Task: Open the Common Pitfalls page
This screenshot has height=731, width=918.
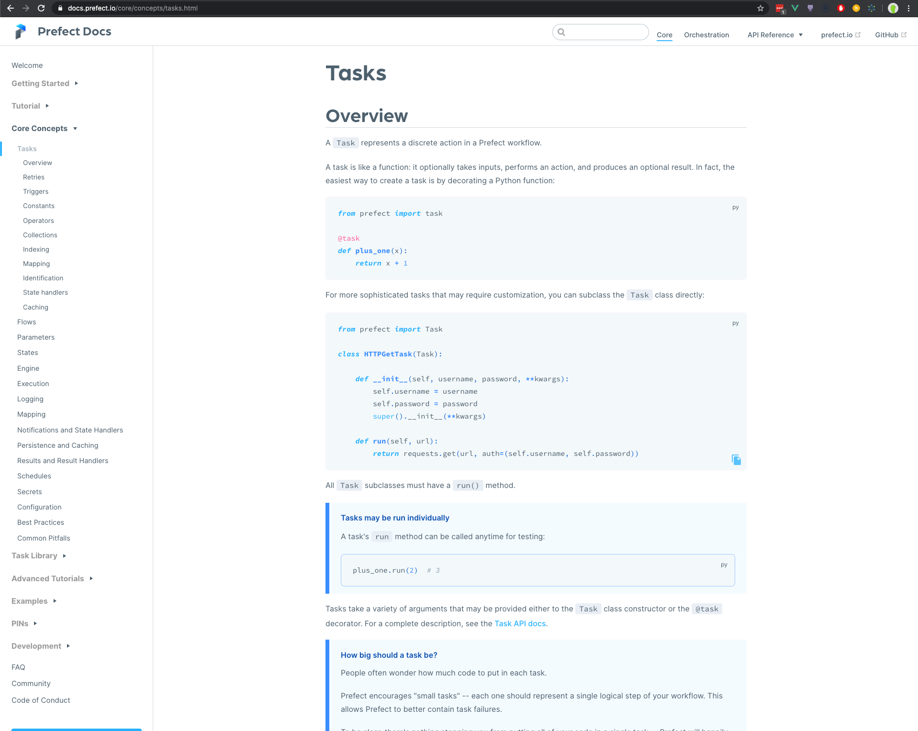Action: click(x=44, y=538)
